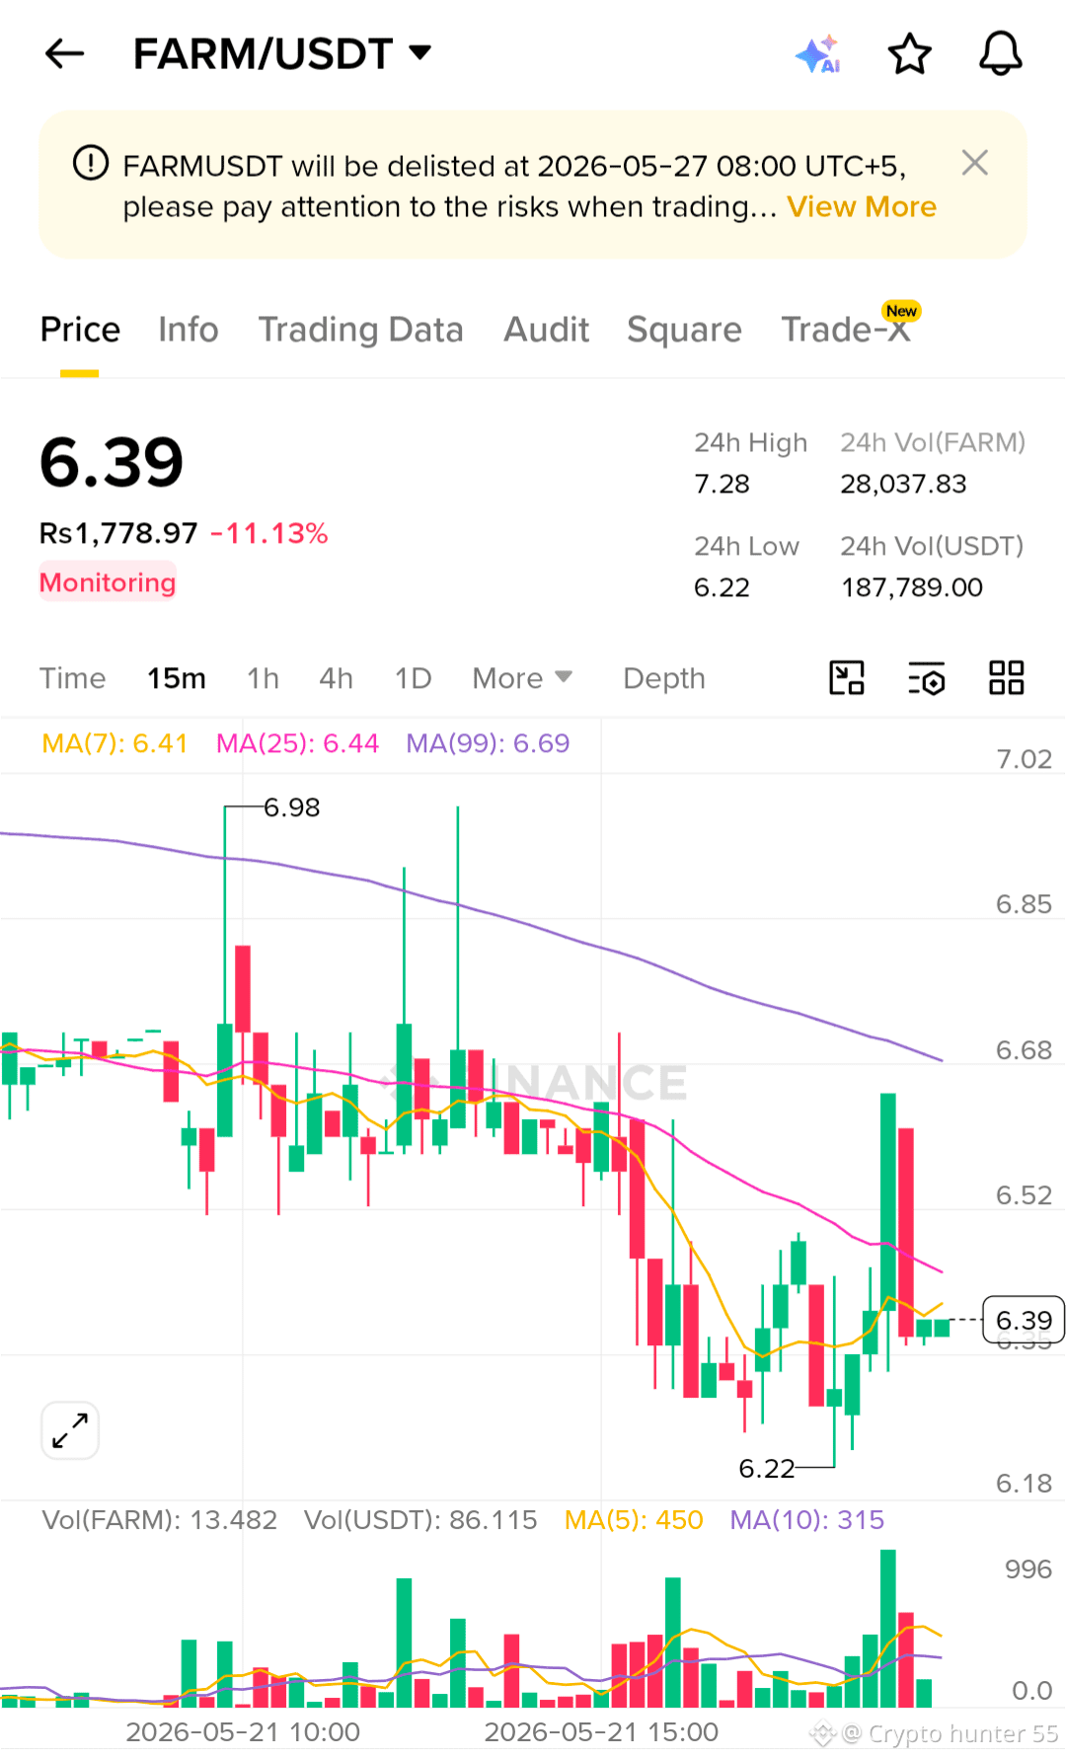The width and height of the screenshot is (1066, 1758).
Task: Open the four-square chart layout icon
Action: pyautogui.click(x=1007, y=678)
